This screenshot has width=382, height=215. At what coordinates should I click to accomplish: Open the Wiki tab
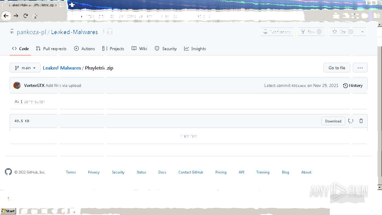(x=139, y=49)
